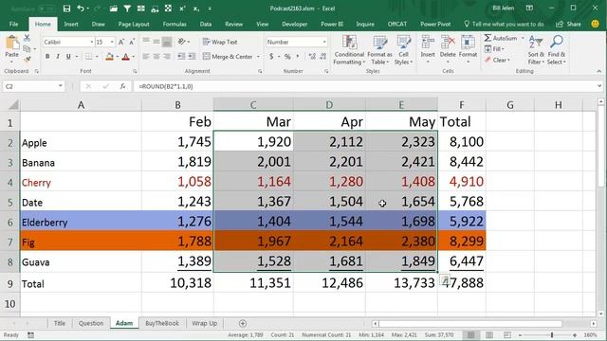The image size is (607, 341).
Task: Click the Name Box showing C2
Action: point(33,86)
